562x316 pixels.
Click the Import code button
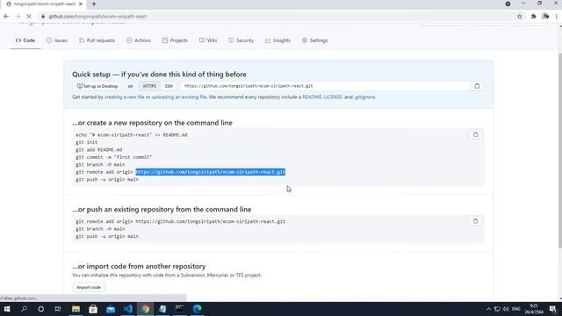[89, 287]
